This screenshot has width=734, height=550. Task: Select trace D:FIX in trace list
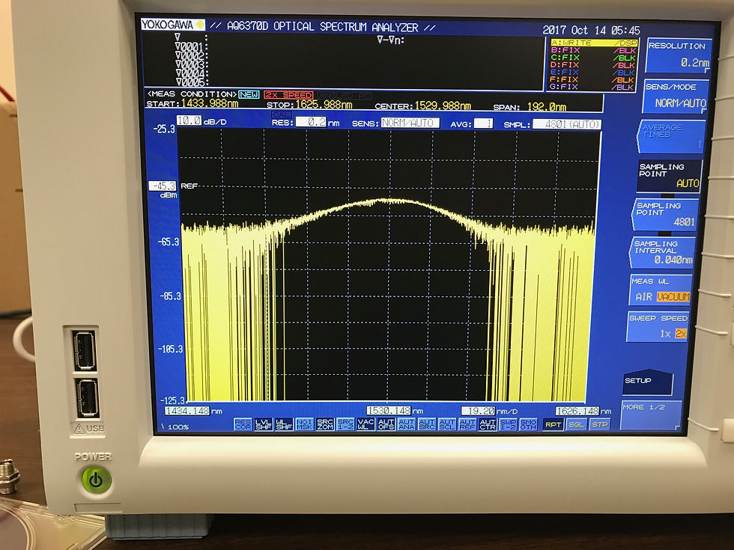coord(593,65)
